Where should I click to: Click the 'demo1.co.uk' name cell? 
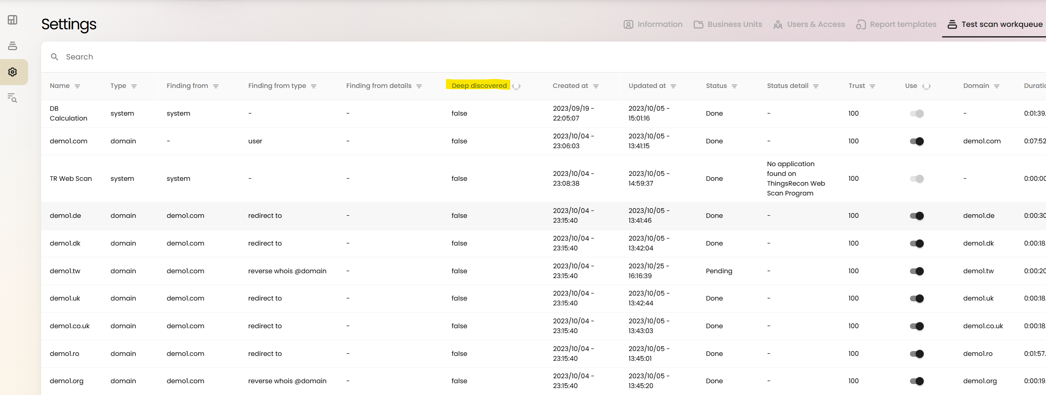70,326
